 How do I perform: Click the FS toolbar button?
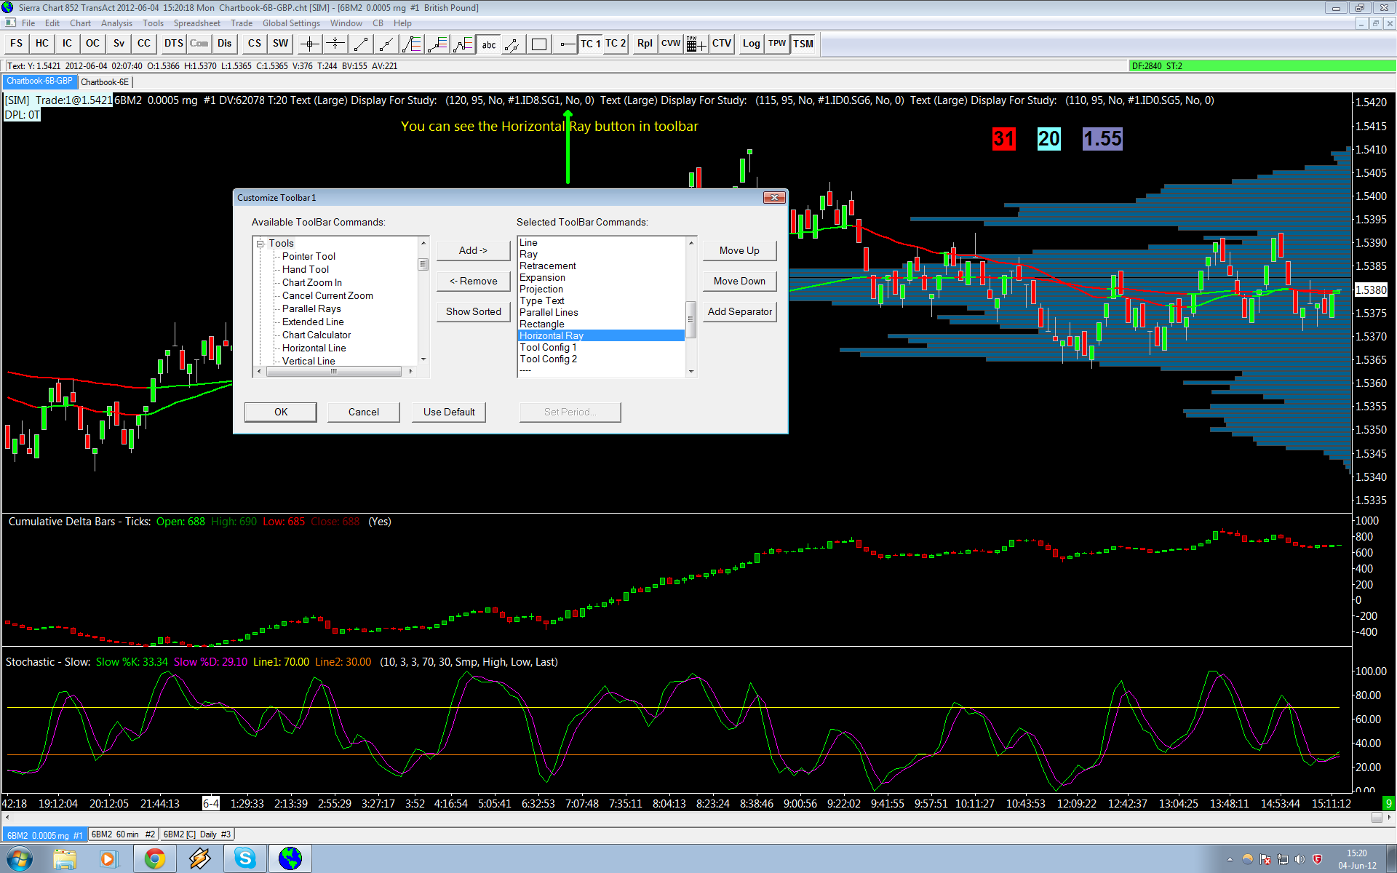pos(17,44)
